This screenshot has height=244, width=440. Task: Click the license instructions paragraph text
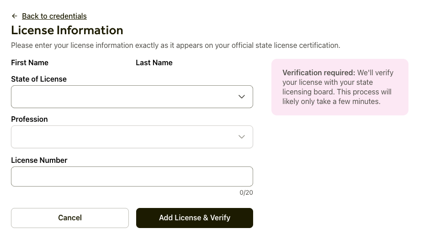click(175, 46)
